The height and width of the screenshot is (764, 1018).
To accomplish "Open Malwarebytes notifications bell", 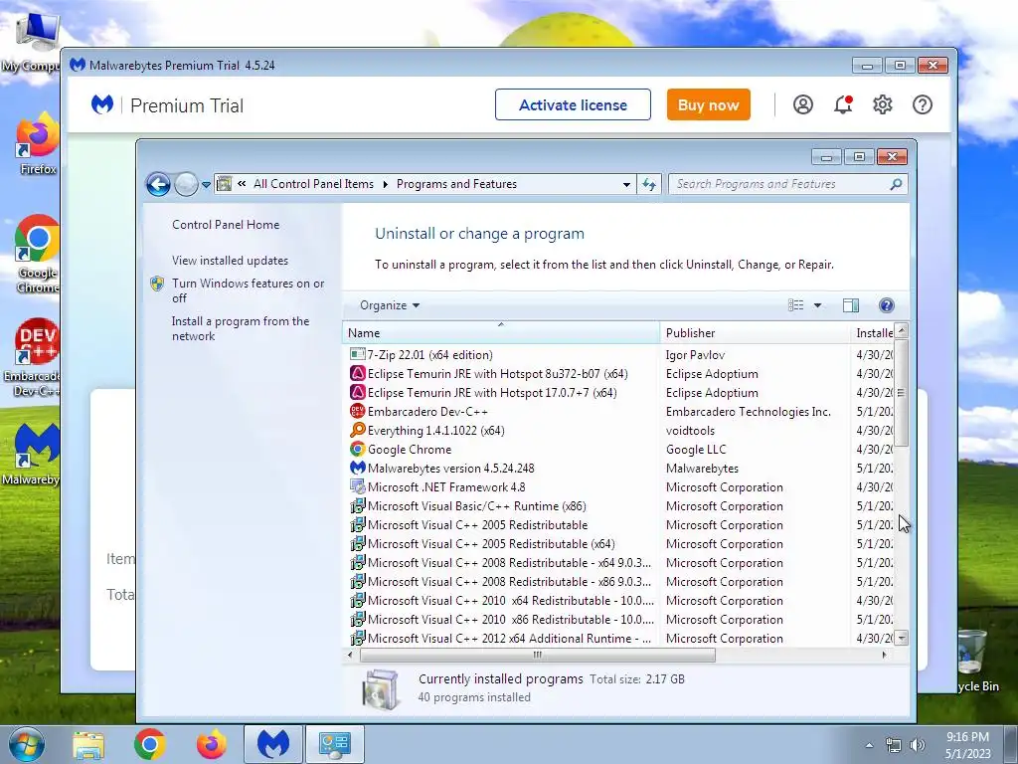I will pos(843,104).
